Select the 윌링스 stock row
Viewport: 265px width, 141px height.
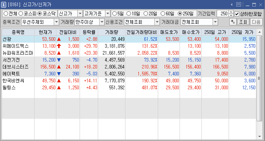tap(129, 87)
